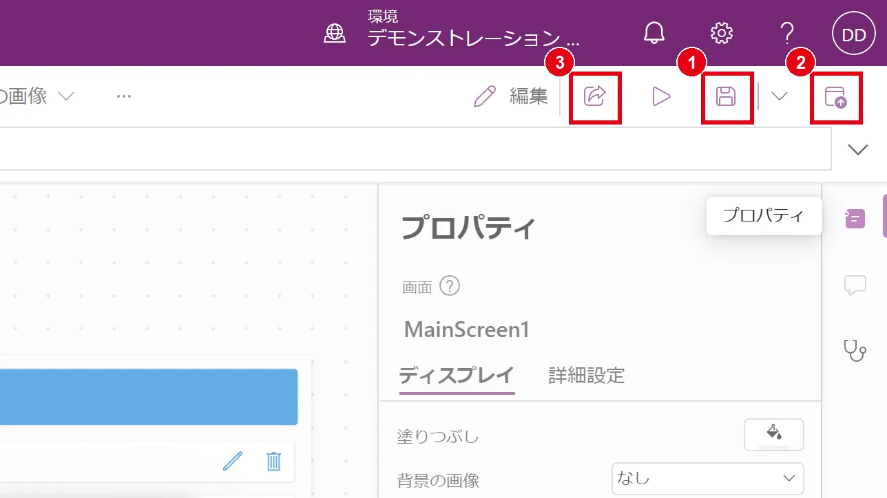Click into the formula bar input

pyautogui.click(x=415, y=149)
